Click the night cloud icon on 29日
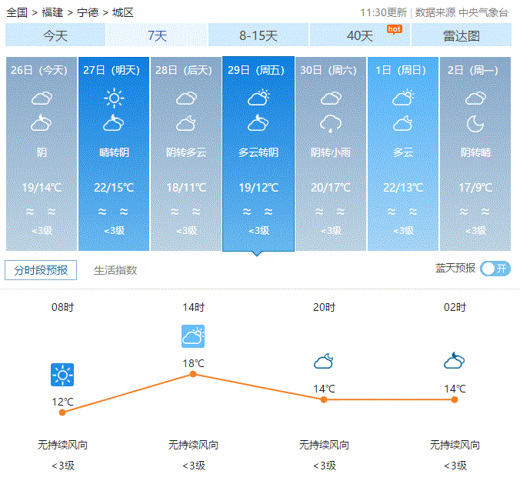The width and height of the screenshot is (520, 491). (258, 123)
